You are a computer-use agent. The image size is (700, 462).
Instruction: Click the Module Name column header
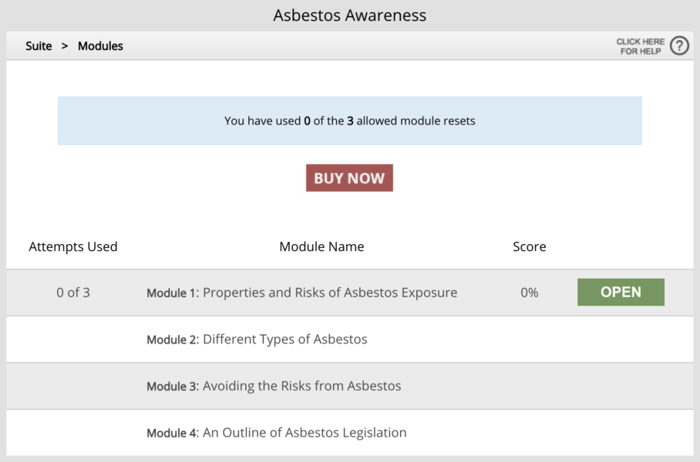pyautogui.click(x=322, y=246)
